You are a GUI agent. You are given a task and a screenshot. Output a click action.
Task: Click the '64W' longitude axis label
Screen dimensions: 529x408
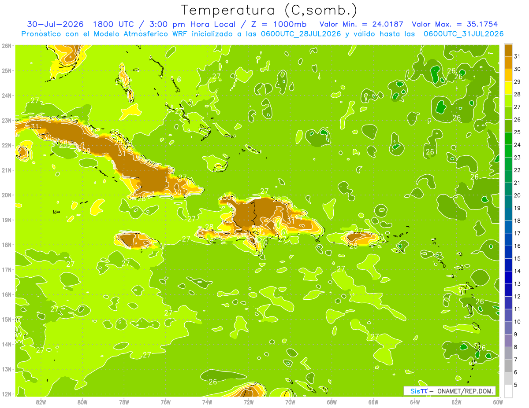(x=415, y=402)
